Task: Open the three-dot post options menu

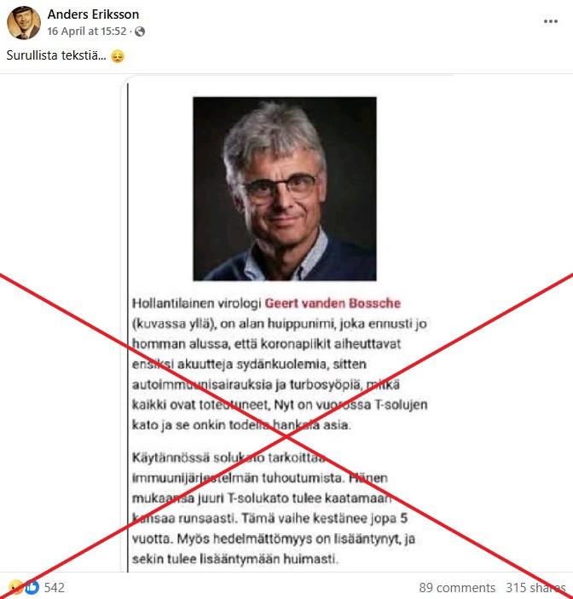Action: pos(551,21)
